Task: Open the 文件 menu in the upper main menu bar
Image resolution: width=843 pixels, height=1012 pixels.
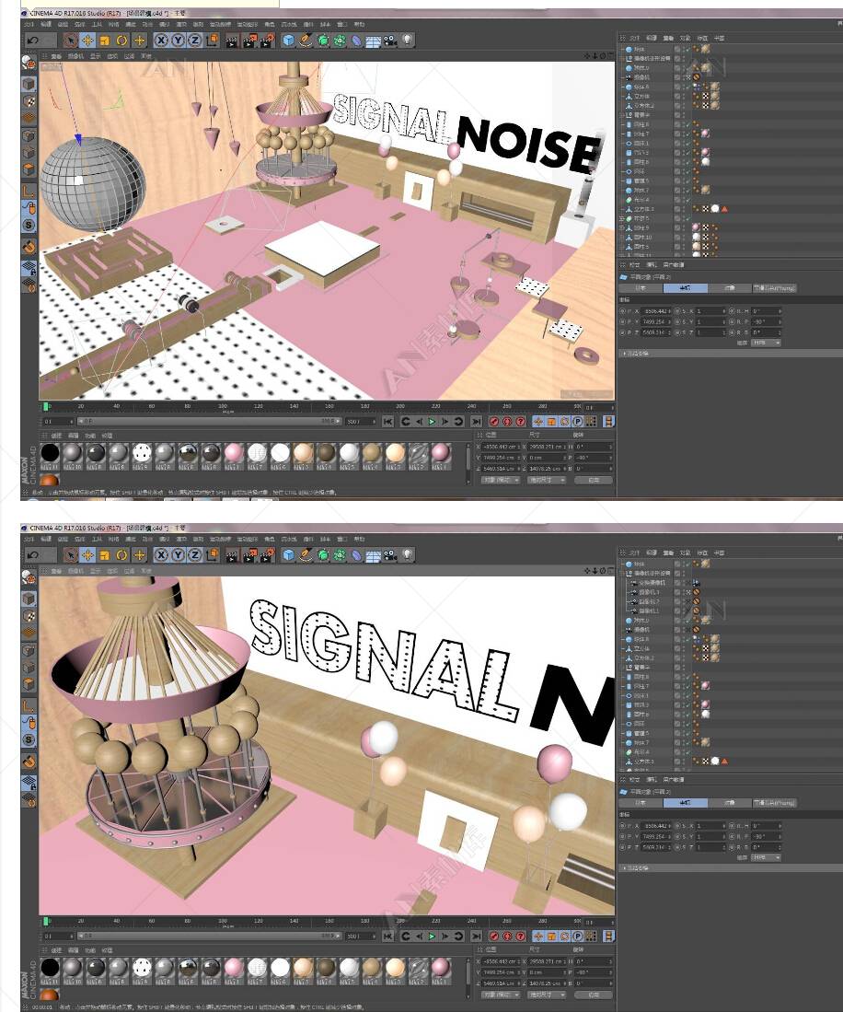Action: click(x=29, y=24)
